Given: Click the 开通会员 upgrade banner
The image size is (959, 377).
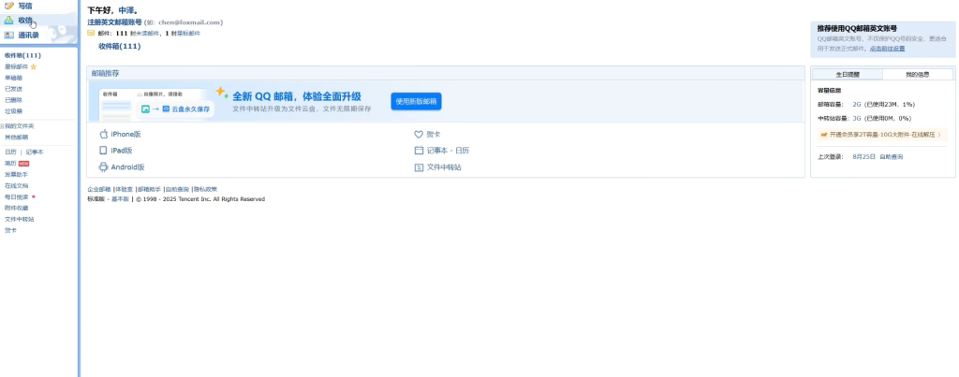Looking at the screenshot, I should point(878,134).
